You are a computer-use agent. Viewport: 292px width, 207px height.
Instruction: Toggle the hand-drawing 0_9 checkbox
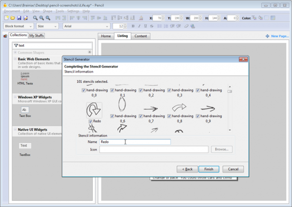[x=198, y=116]
